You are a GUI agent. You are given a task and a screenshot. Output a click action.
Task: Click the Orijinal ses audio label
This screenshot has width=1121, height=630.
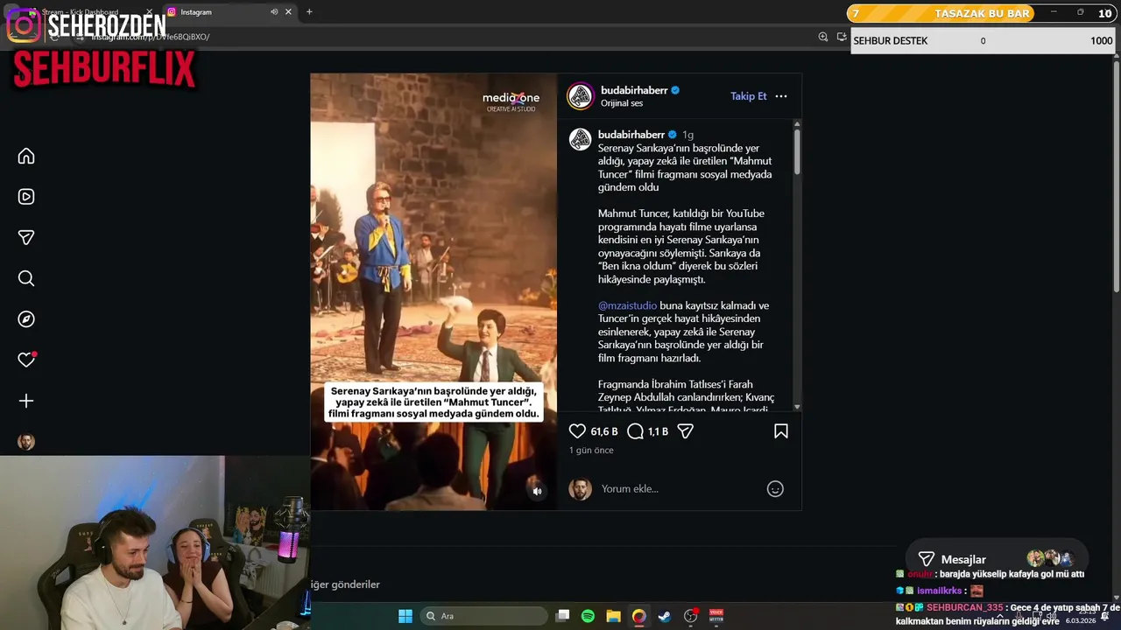tap(622, 103)
